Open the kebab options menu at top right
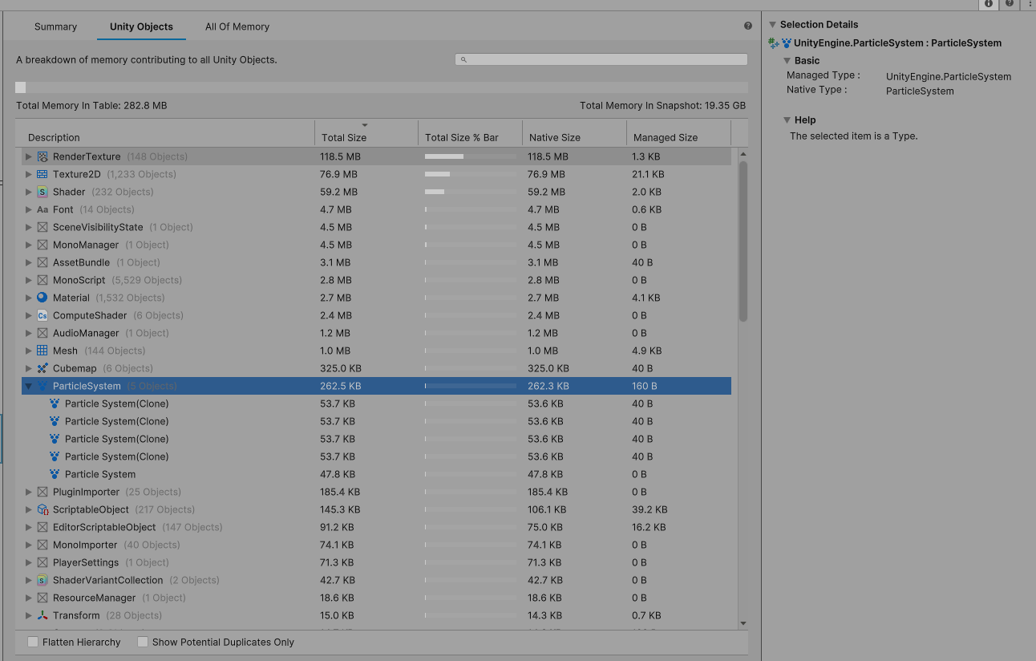 tap(1030, 4)
